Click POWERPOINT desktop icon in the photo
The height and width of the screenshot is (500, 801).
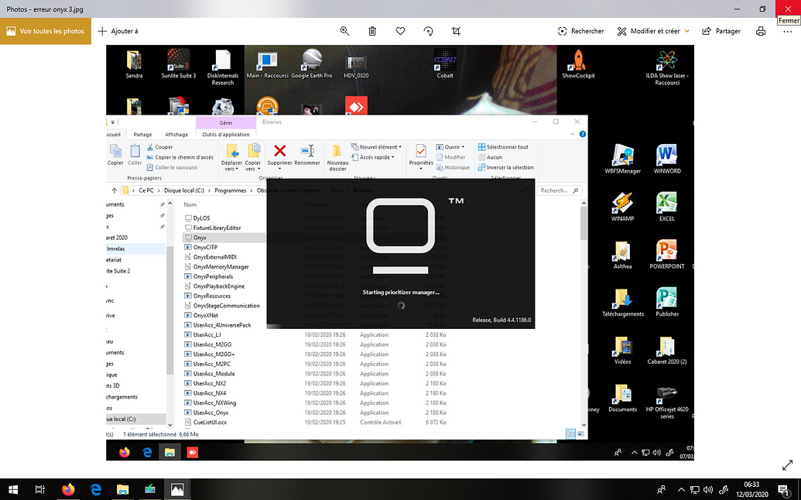point(666,255)
